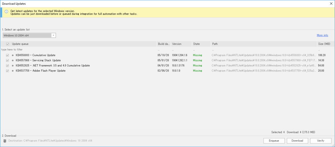
Task: Click version 19041.264.1.6 cell
Action: click(x=180, y=55)
